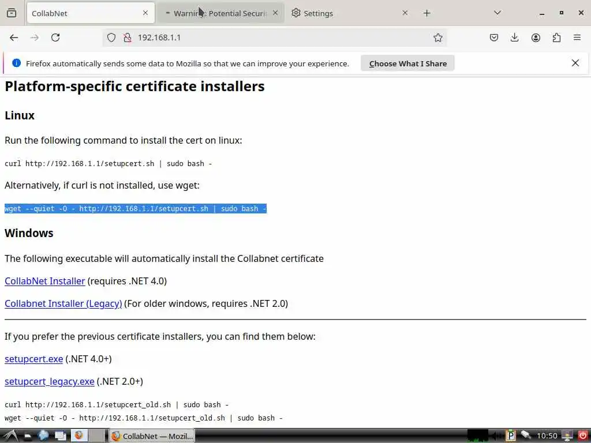The height and width of the screenshot is (443, 591).
Task: Switch to the CollabNet tab
Action: coord(91,13)
